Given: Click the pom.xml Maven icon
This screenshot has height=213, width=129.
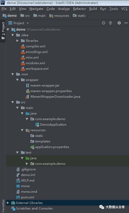Looking at the screenshot, I should pyautogui.click(x=18, y=197).
